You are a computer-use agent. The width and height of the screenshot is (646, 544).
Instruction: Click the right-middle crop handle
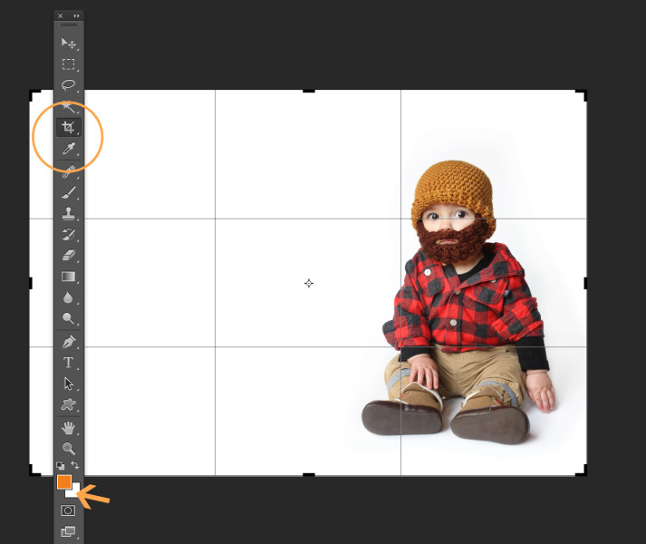click(x=586, y=284)
